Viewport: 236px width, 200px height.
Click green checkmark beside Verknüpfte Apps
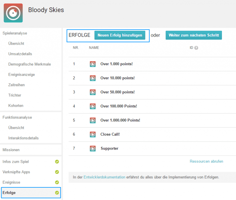(57, 172)
